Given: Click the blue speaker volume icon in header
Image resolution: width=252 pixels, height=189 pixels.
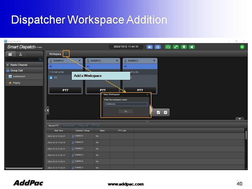Looking at the screenshot, I should point(150,47).
